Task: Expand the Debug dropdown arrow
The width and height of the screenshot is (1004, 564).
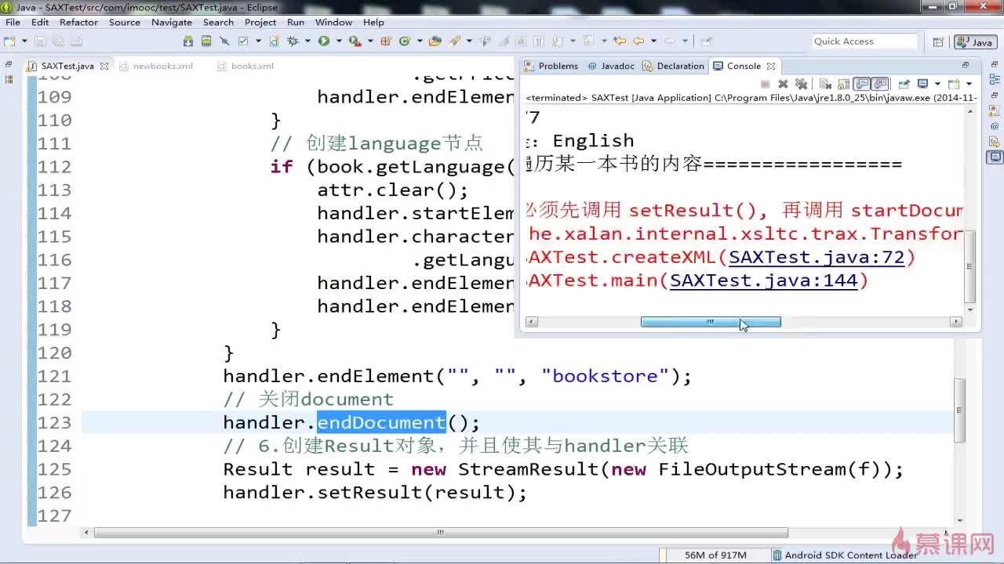Action: point(307,42)
